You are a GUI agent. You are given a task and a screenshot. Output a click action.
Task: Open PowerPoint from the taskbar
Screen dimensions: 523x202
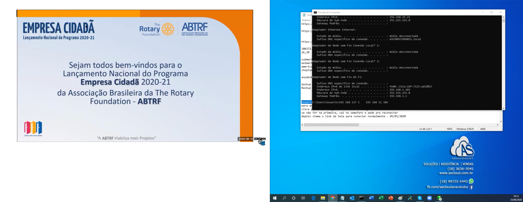coord(391,198)
